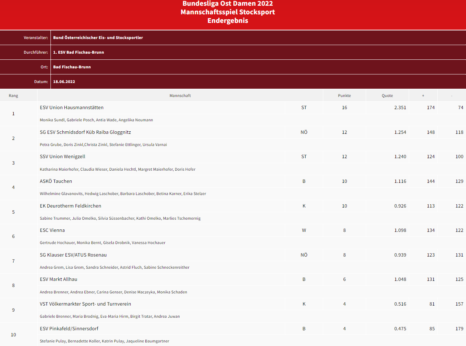Click minus score 157
466x346 pixels.
460,304
